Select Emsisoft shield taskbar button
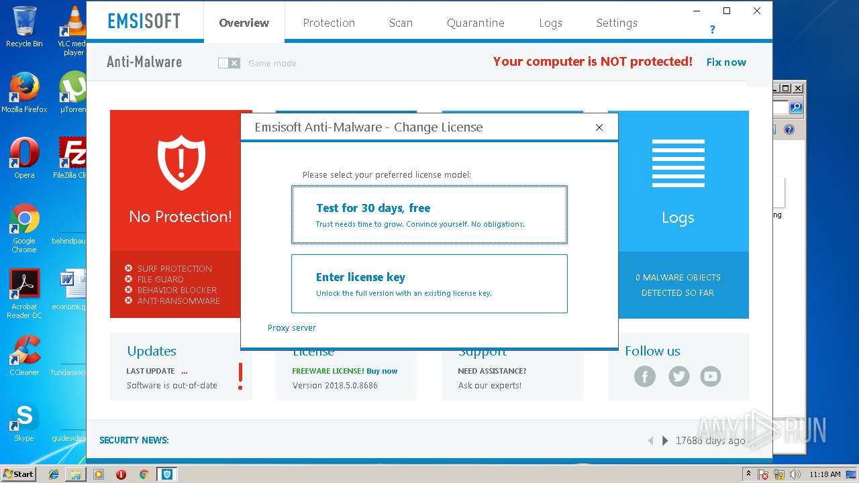Image resolution: width=859 pixels, height=483 pixels. (x=167, y=474)
